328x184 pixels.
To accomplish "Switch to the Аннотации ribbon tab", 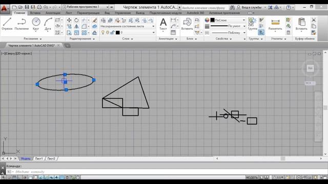I will pyautogui.click(x=53, y=13).
